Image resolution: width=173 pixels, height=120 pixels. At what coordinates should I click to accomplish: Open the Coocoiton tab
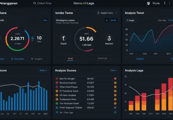pyautogui.click(x=18, y=59)
